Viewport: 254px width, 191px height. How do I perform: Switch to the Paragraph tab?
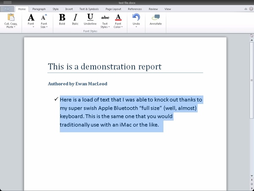(39, 9)
